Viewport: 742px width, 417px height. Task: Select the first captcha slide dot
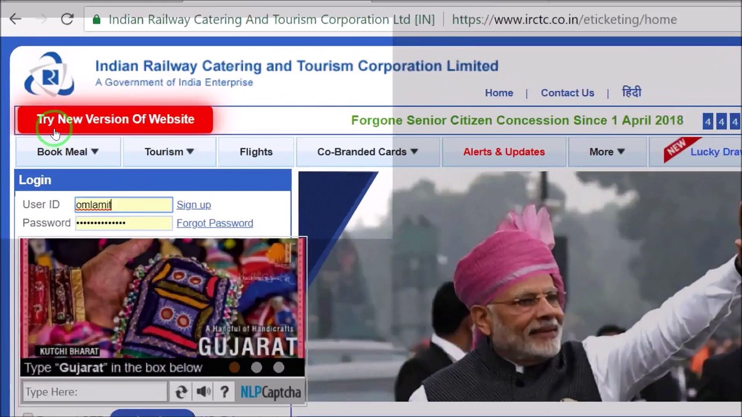[234, 367]
